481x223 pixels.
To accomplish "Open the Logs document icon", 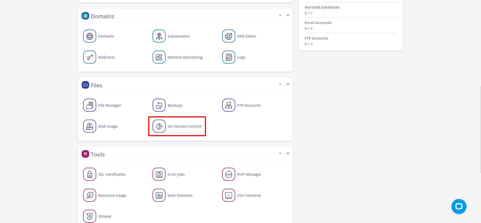I will pyautogui.click(x=229, y=57).
